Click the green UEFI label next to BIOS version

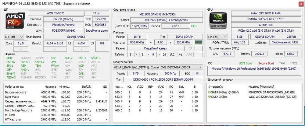point(194,26)
